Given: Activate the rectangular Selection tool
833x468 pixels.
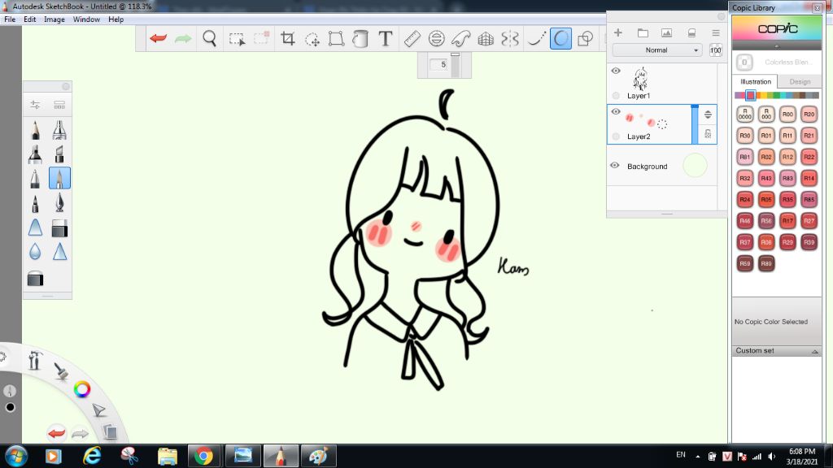Looking at the screenshot, I should [x=237, y=39].
